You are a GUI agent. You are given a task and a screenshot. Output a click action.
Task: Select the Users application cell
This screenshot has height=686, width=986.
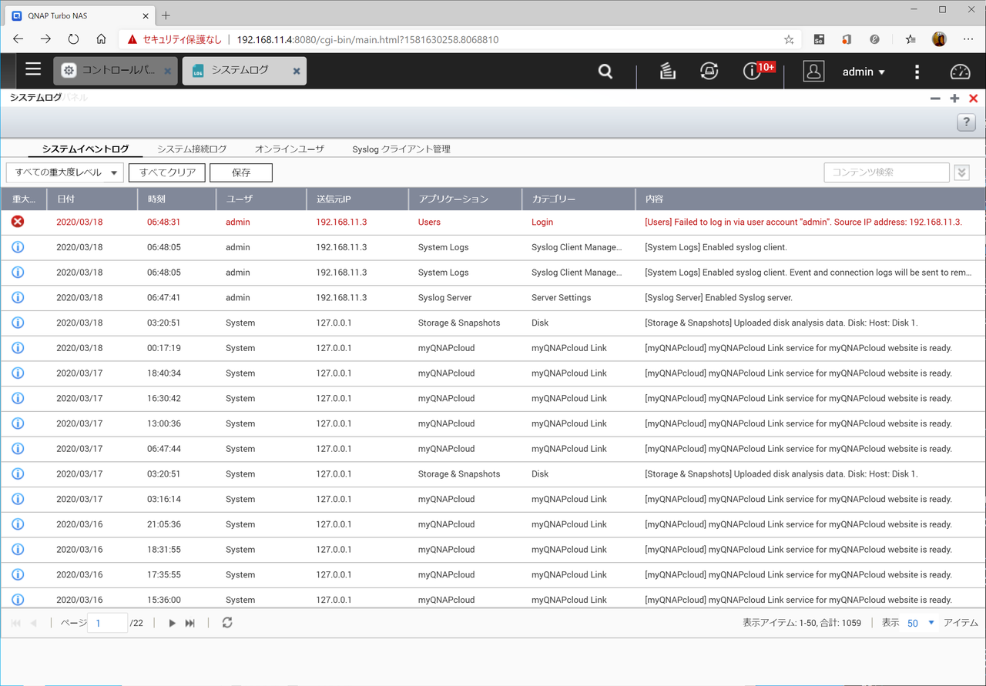tap(429, 222)
